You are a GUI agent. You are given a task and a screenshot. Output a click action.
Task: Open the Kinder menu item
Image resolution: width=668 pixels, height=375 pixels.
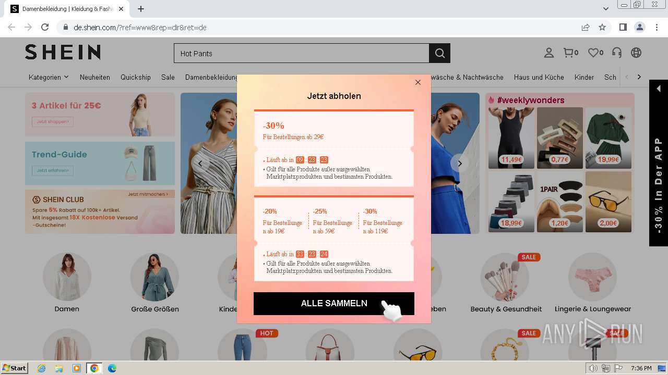point(584,77)
